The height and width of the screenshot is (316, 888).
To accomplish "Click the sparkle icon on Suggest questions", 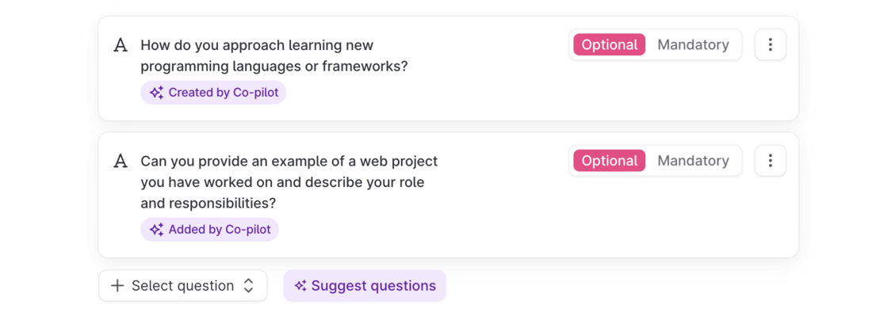I will 300,286.
